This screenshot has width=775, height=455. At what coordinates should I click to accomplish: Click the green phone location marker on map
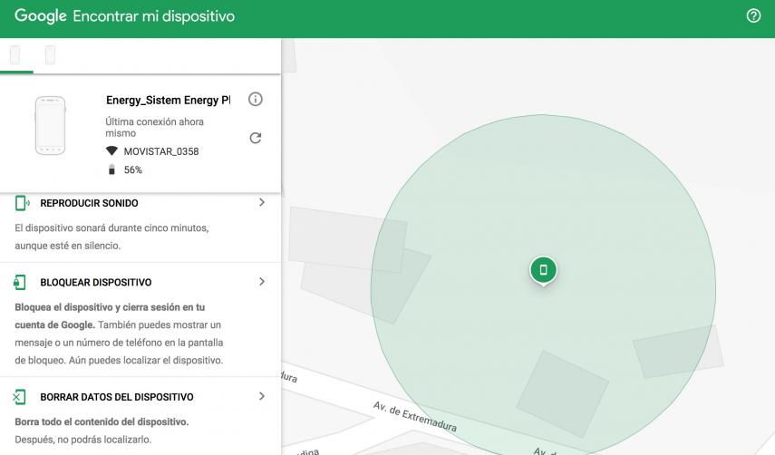tap(543, 271)
